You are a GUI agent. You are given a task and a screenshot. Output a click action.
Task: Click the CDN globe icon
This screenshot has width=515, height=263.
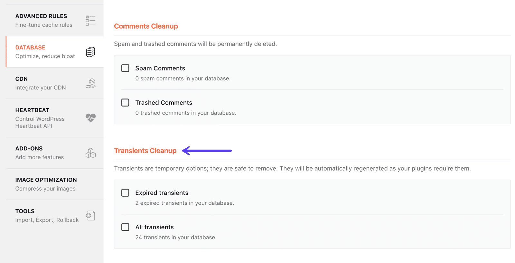(90, 83)
